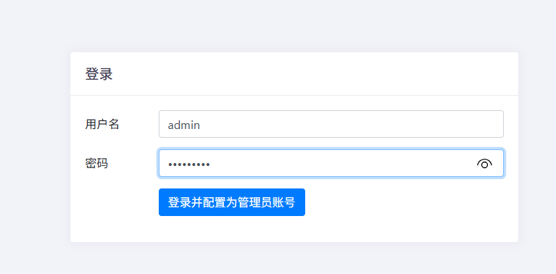Show the password with the eye icon
This screenshot has width=556, height=274.
coord(484,163)
